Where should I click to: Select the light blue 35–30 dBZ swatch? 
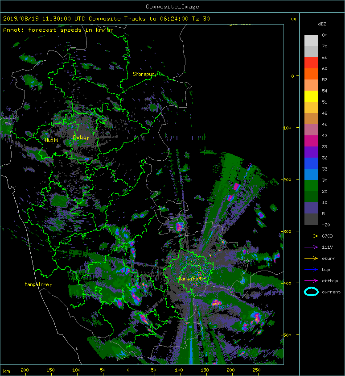pos(311,174)
